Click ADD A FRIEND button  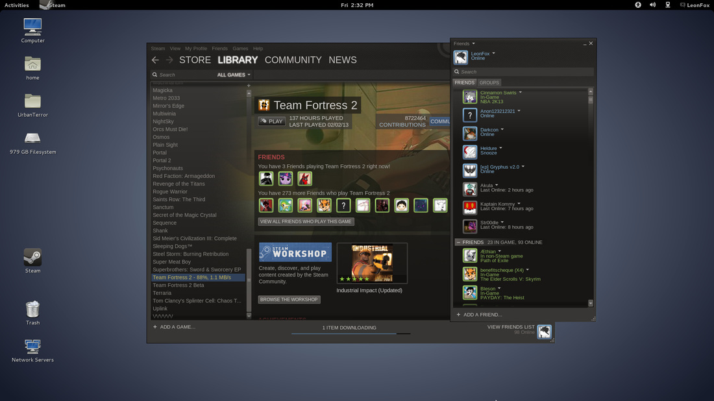(x=479, y=315)
